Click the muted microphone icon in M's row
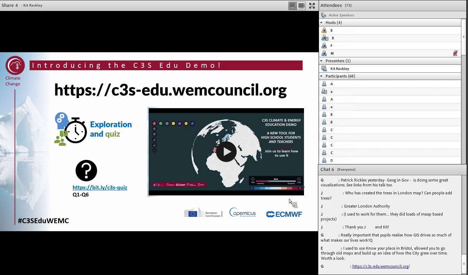This screenshot has width=468, height=275. (x=455, y=54)
